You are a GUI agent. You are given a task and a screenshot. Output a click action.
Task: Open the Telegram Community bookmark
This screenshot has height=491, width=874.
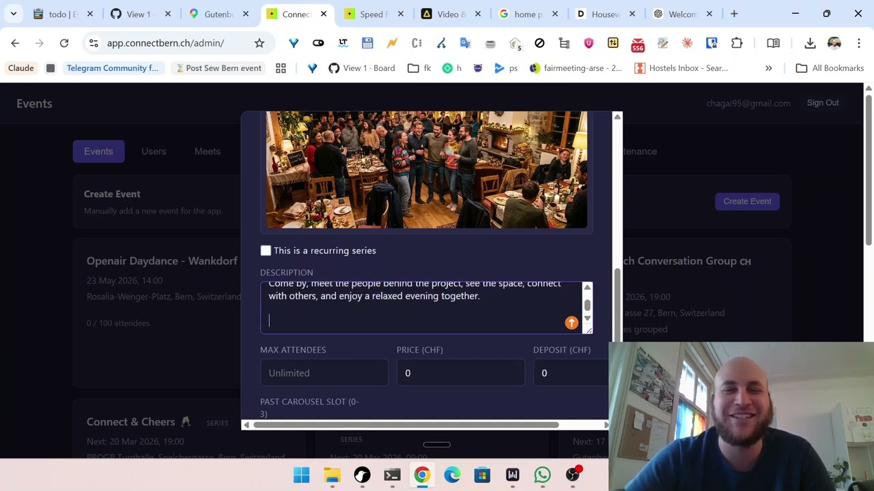coord(112,68)
